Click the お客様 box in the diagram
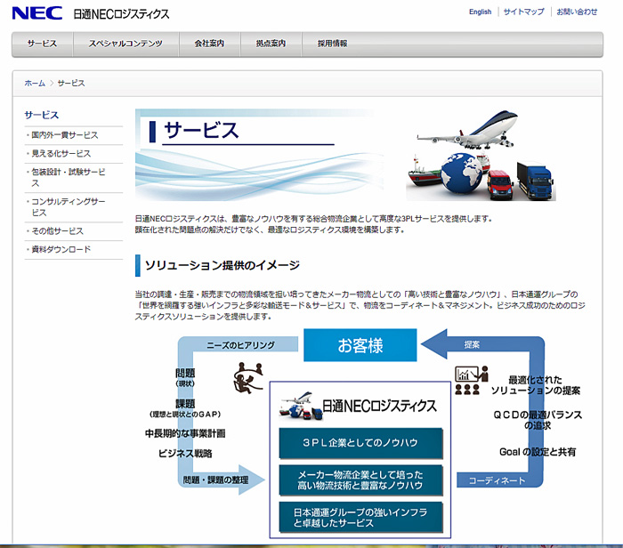This screenshot has width=623, height=548. coord(360,345)
